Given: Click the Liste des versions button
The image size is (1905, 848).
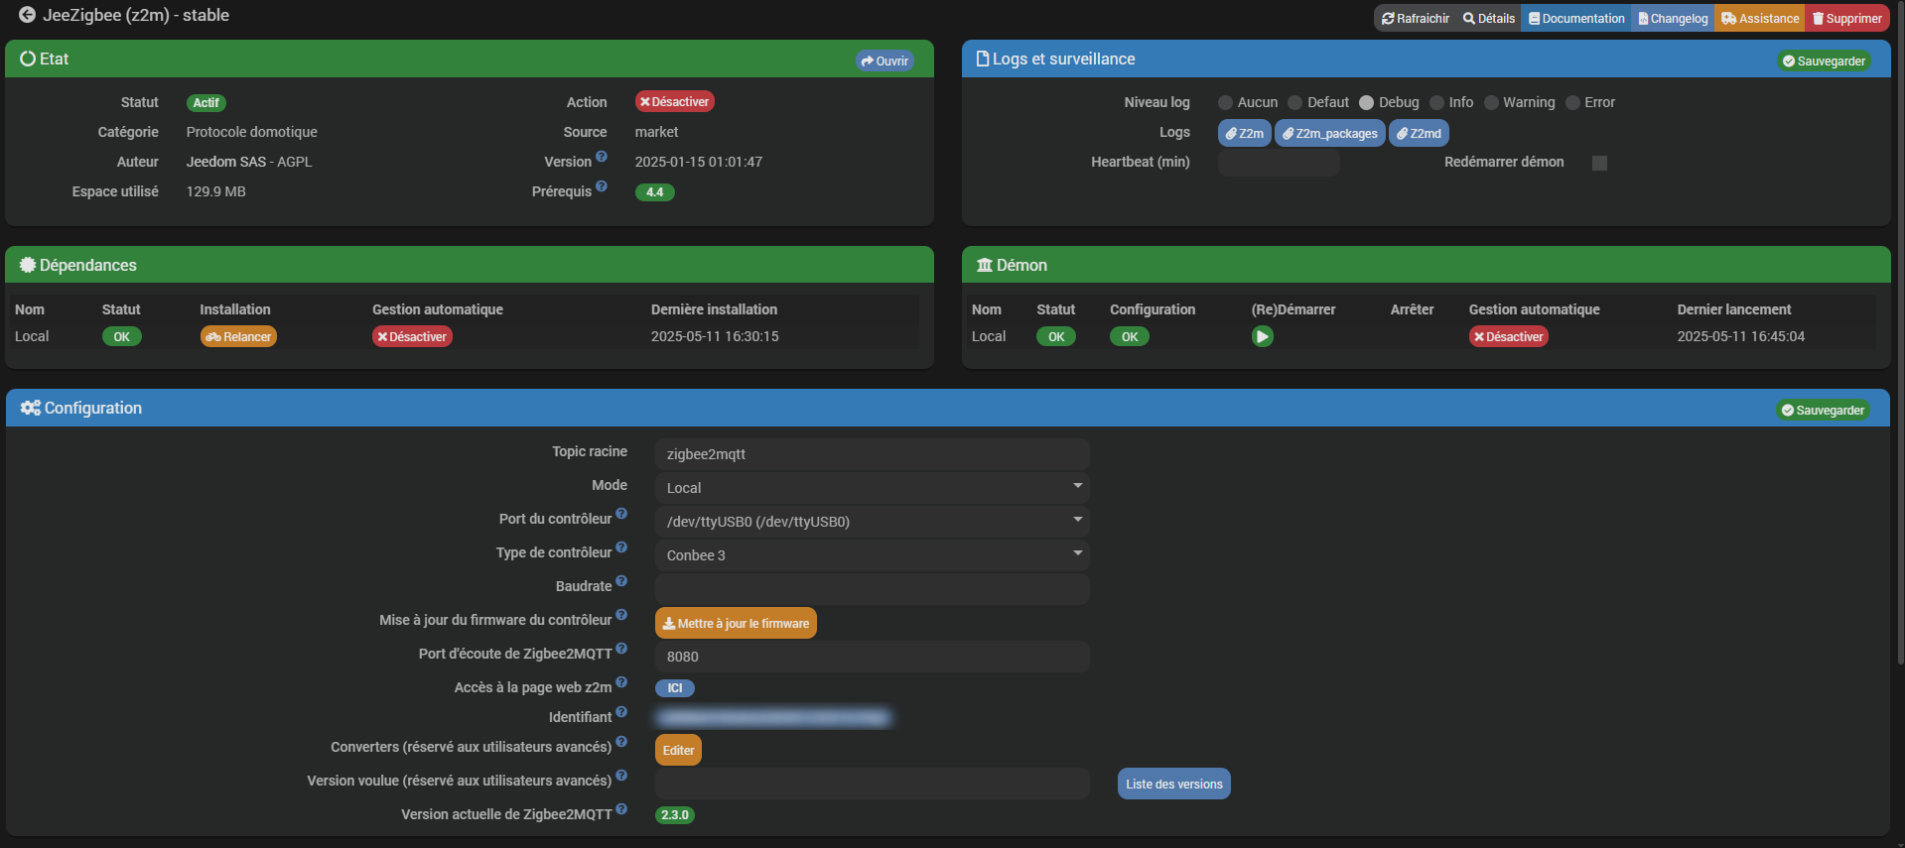Looking at the screenshot, I should tap(1173, 784).
